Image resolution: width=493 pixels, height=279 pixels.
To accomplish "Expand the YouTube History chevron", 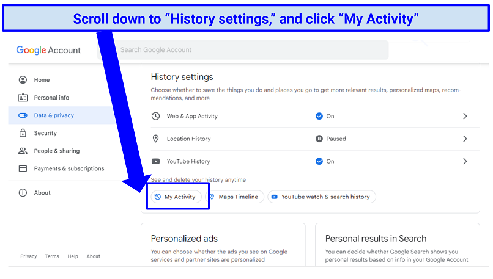I will (465, 161).
